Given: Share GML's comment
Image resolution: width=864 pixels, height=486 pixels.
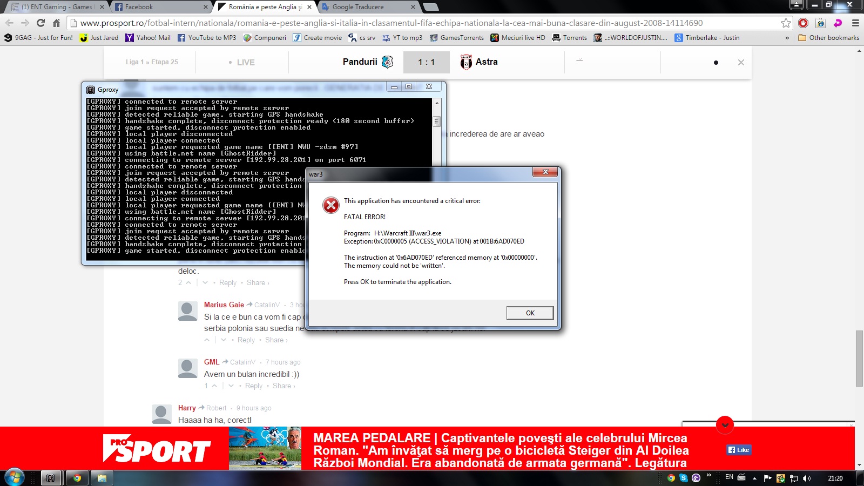Looking at the screenshot, I should pos(283,386).
